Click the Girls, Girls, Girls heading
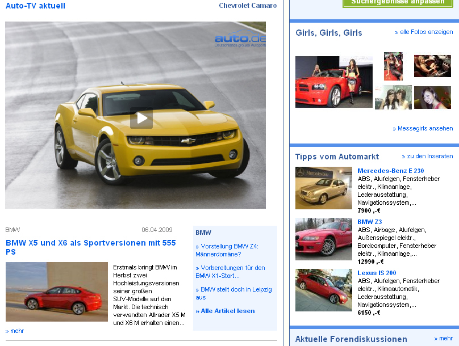This screenshot has width=459, height=346. click(329, 33)
